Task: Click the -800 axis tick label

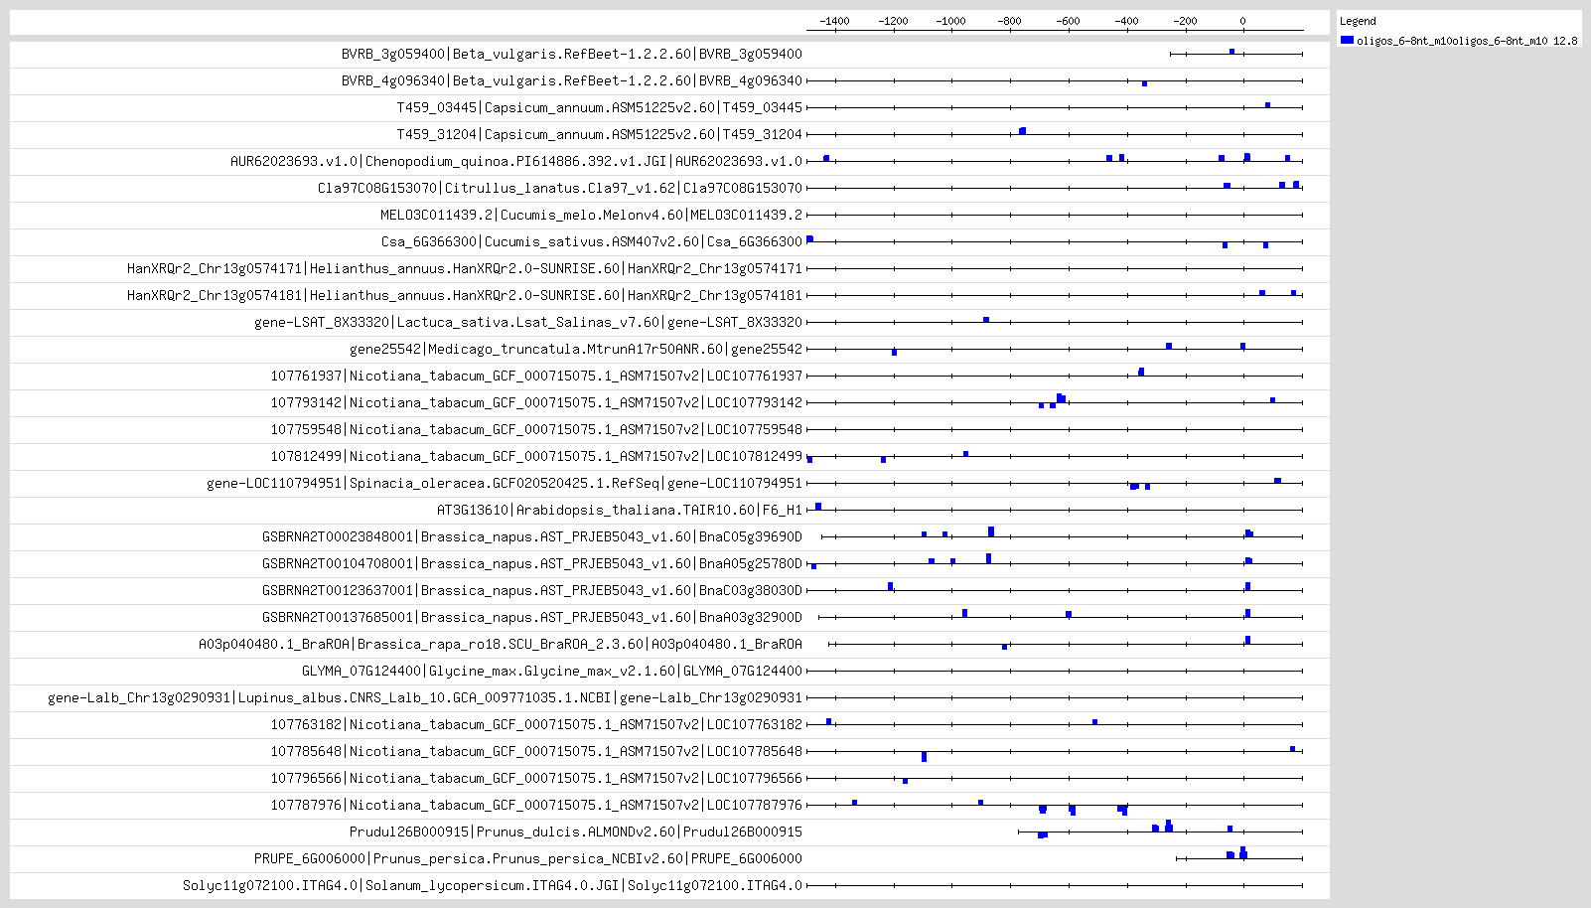Action: pos(1009,21)
